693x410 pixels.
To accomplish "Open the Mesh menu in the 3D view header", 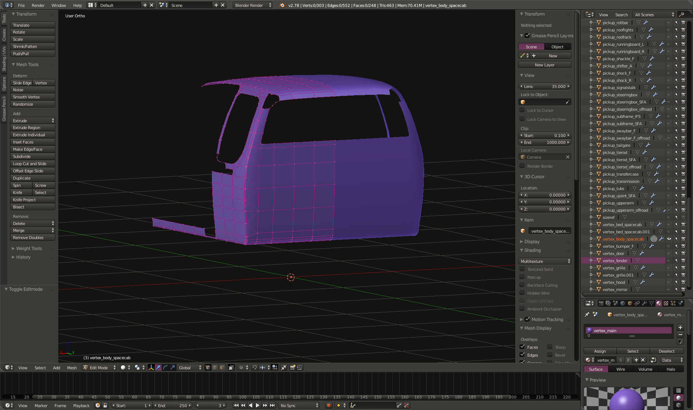I will coord(72,367).
